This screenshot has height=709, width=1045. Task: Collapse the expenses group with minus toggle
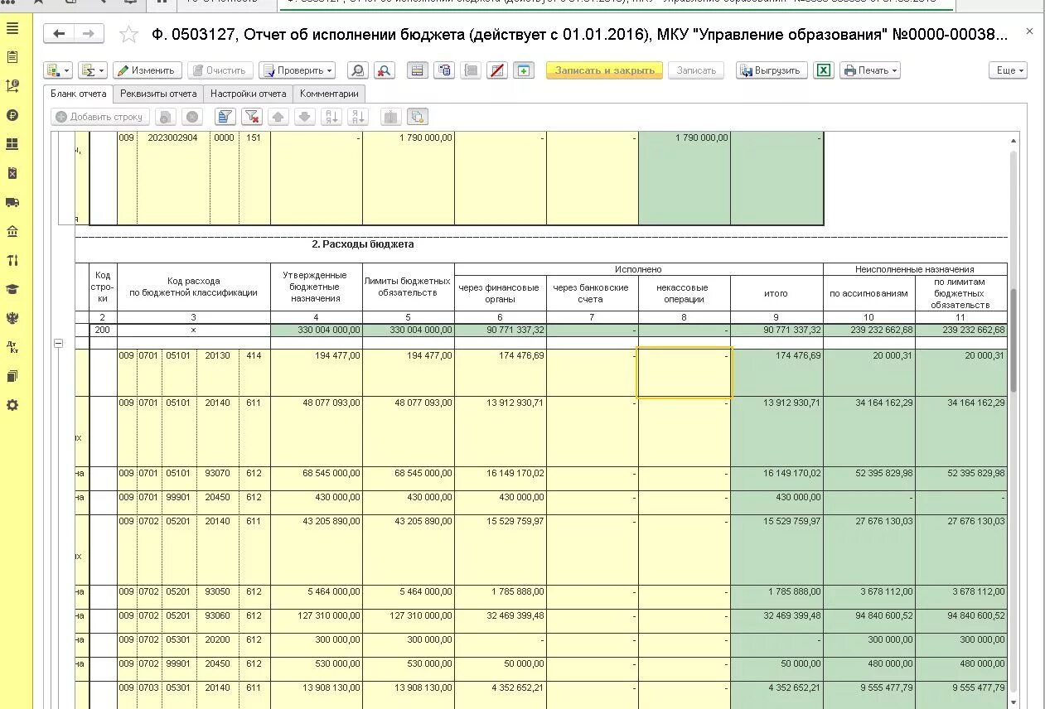coord(58,343)
